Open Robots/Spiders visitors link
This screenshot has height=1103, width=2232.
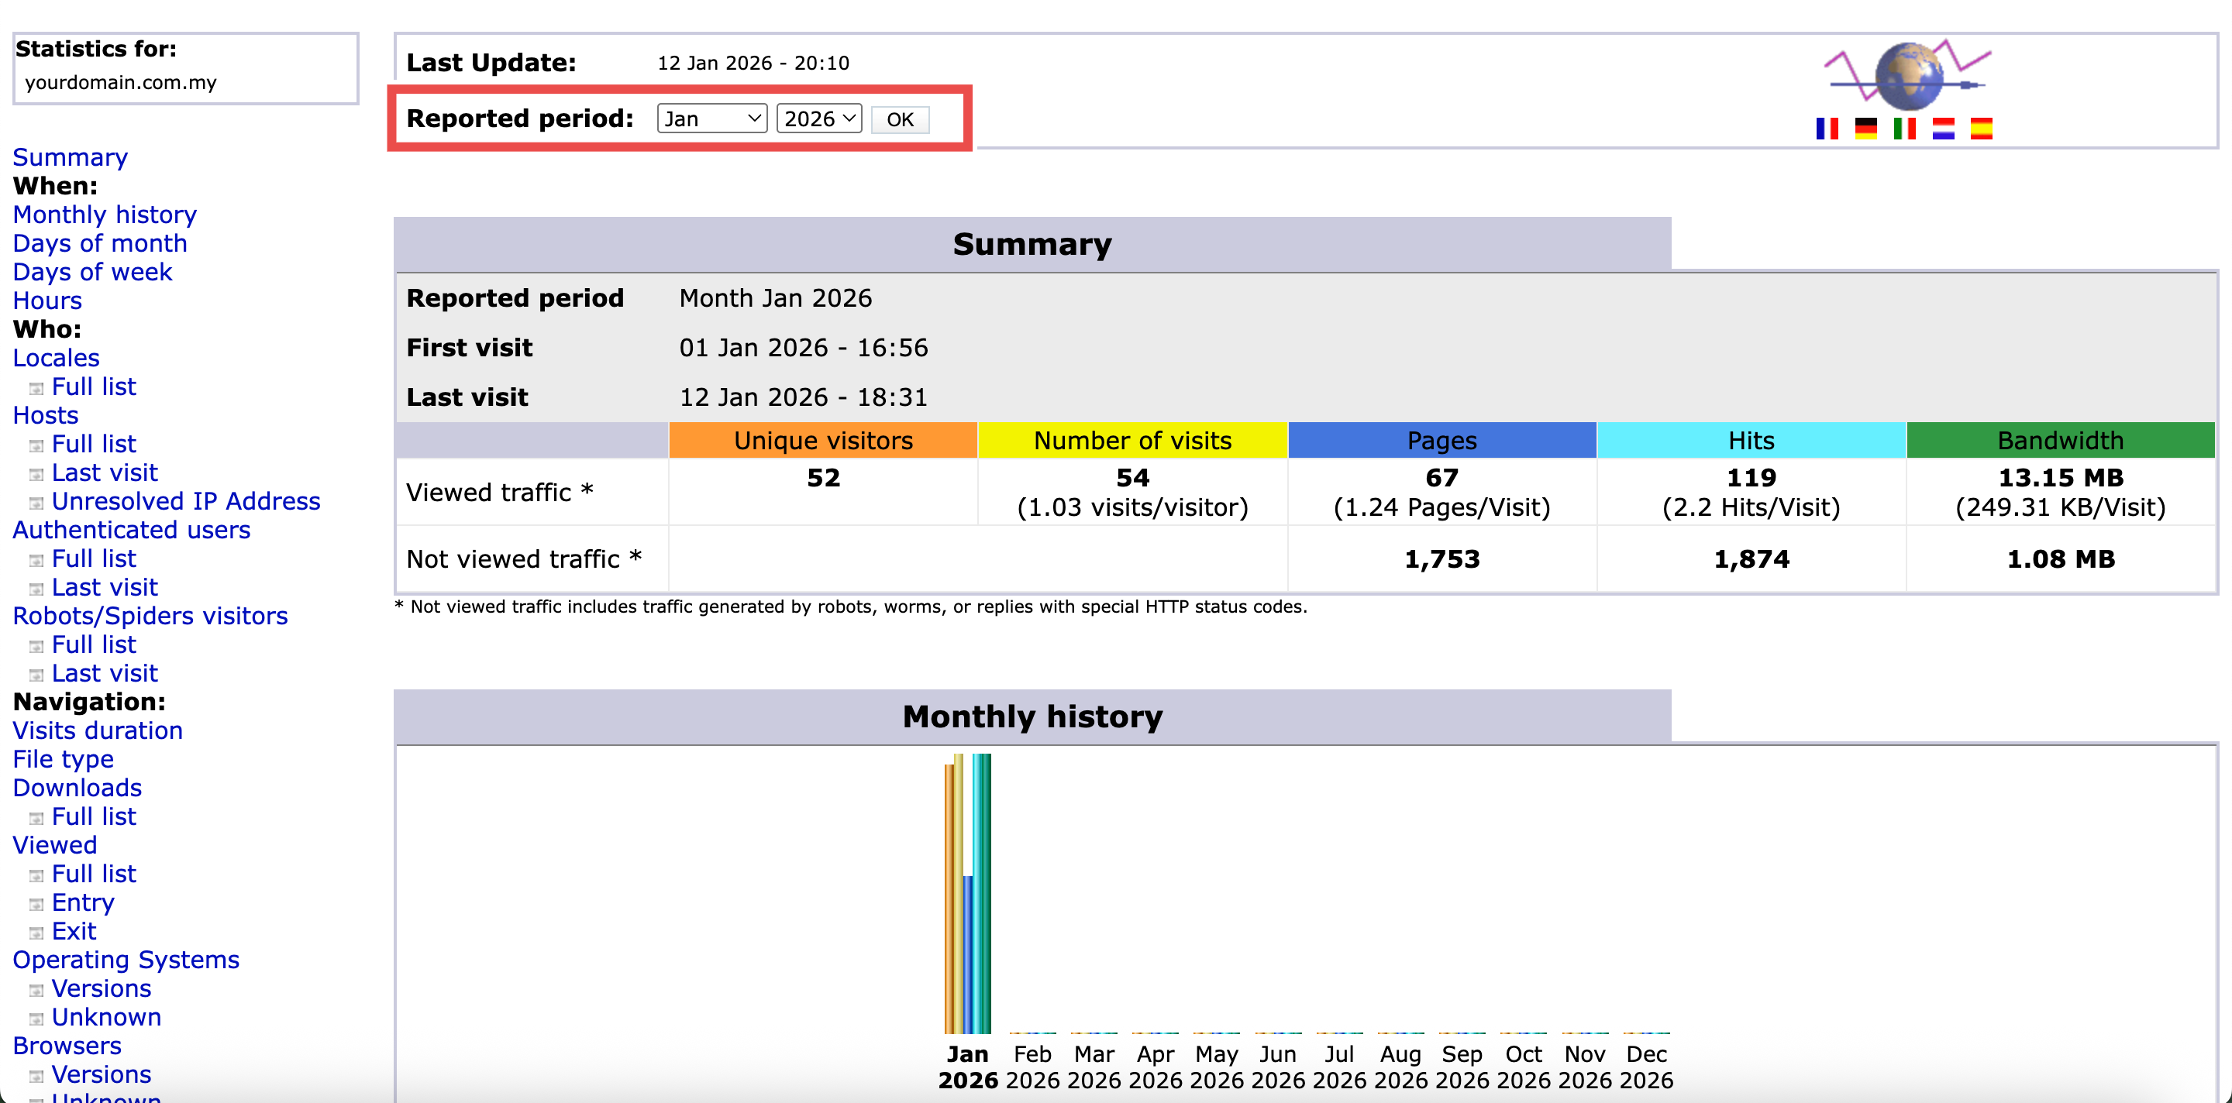pos(150,616)
